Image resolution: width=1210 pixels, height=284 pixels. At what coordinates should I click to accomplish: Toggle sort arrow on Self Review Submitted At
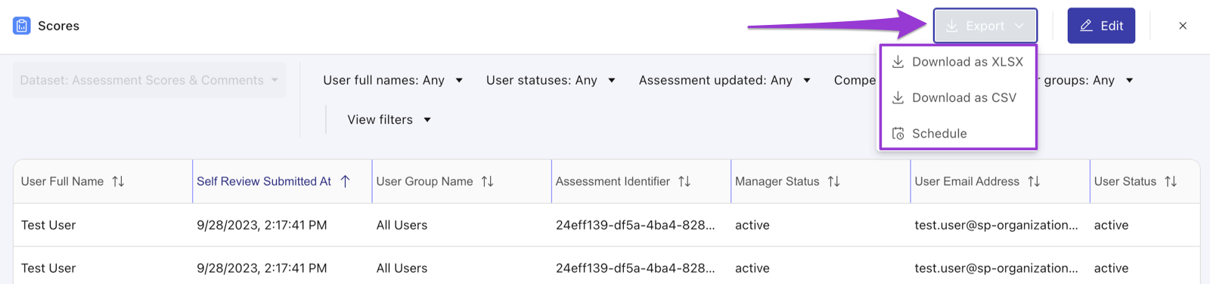[346, 181]
